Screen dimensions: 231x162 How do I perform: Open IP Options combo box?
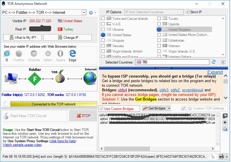[154, 12]
